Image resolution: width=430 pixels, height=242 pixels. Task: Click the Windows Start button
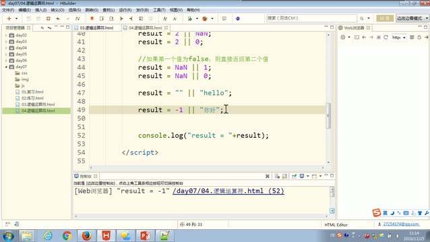[8, 235]
